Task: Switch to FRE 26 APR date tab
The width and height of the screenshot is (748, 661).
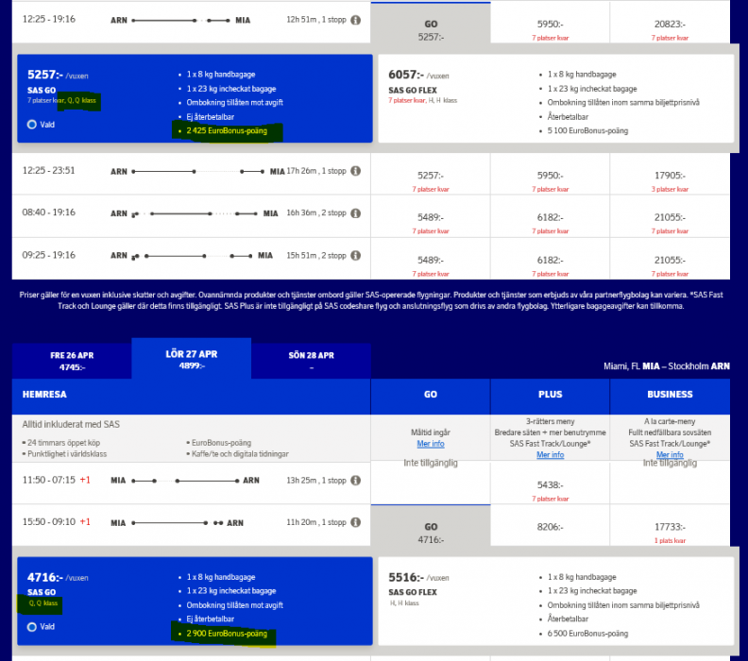Action: (x=73, y=361)
